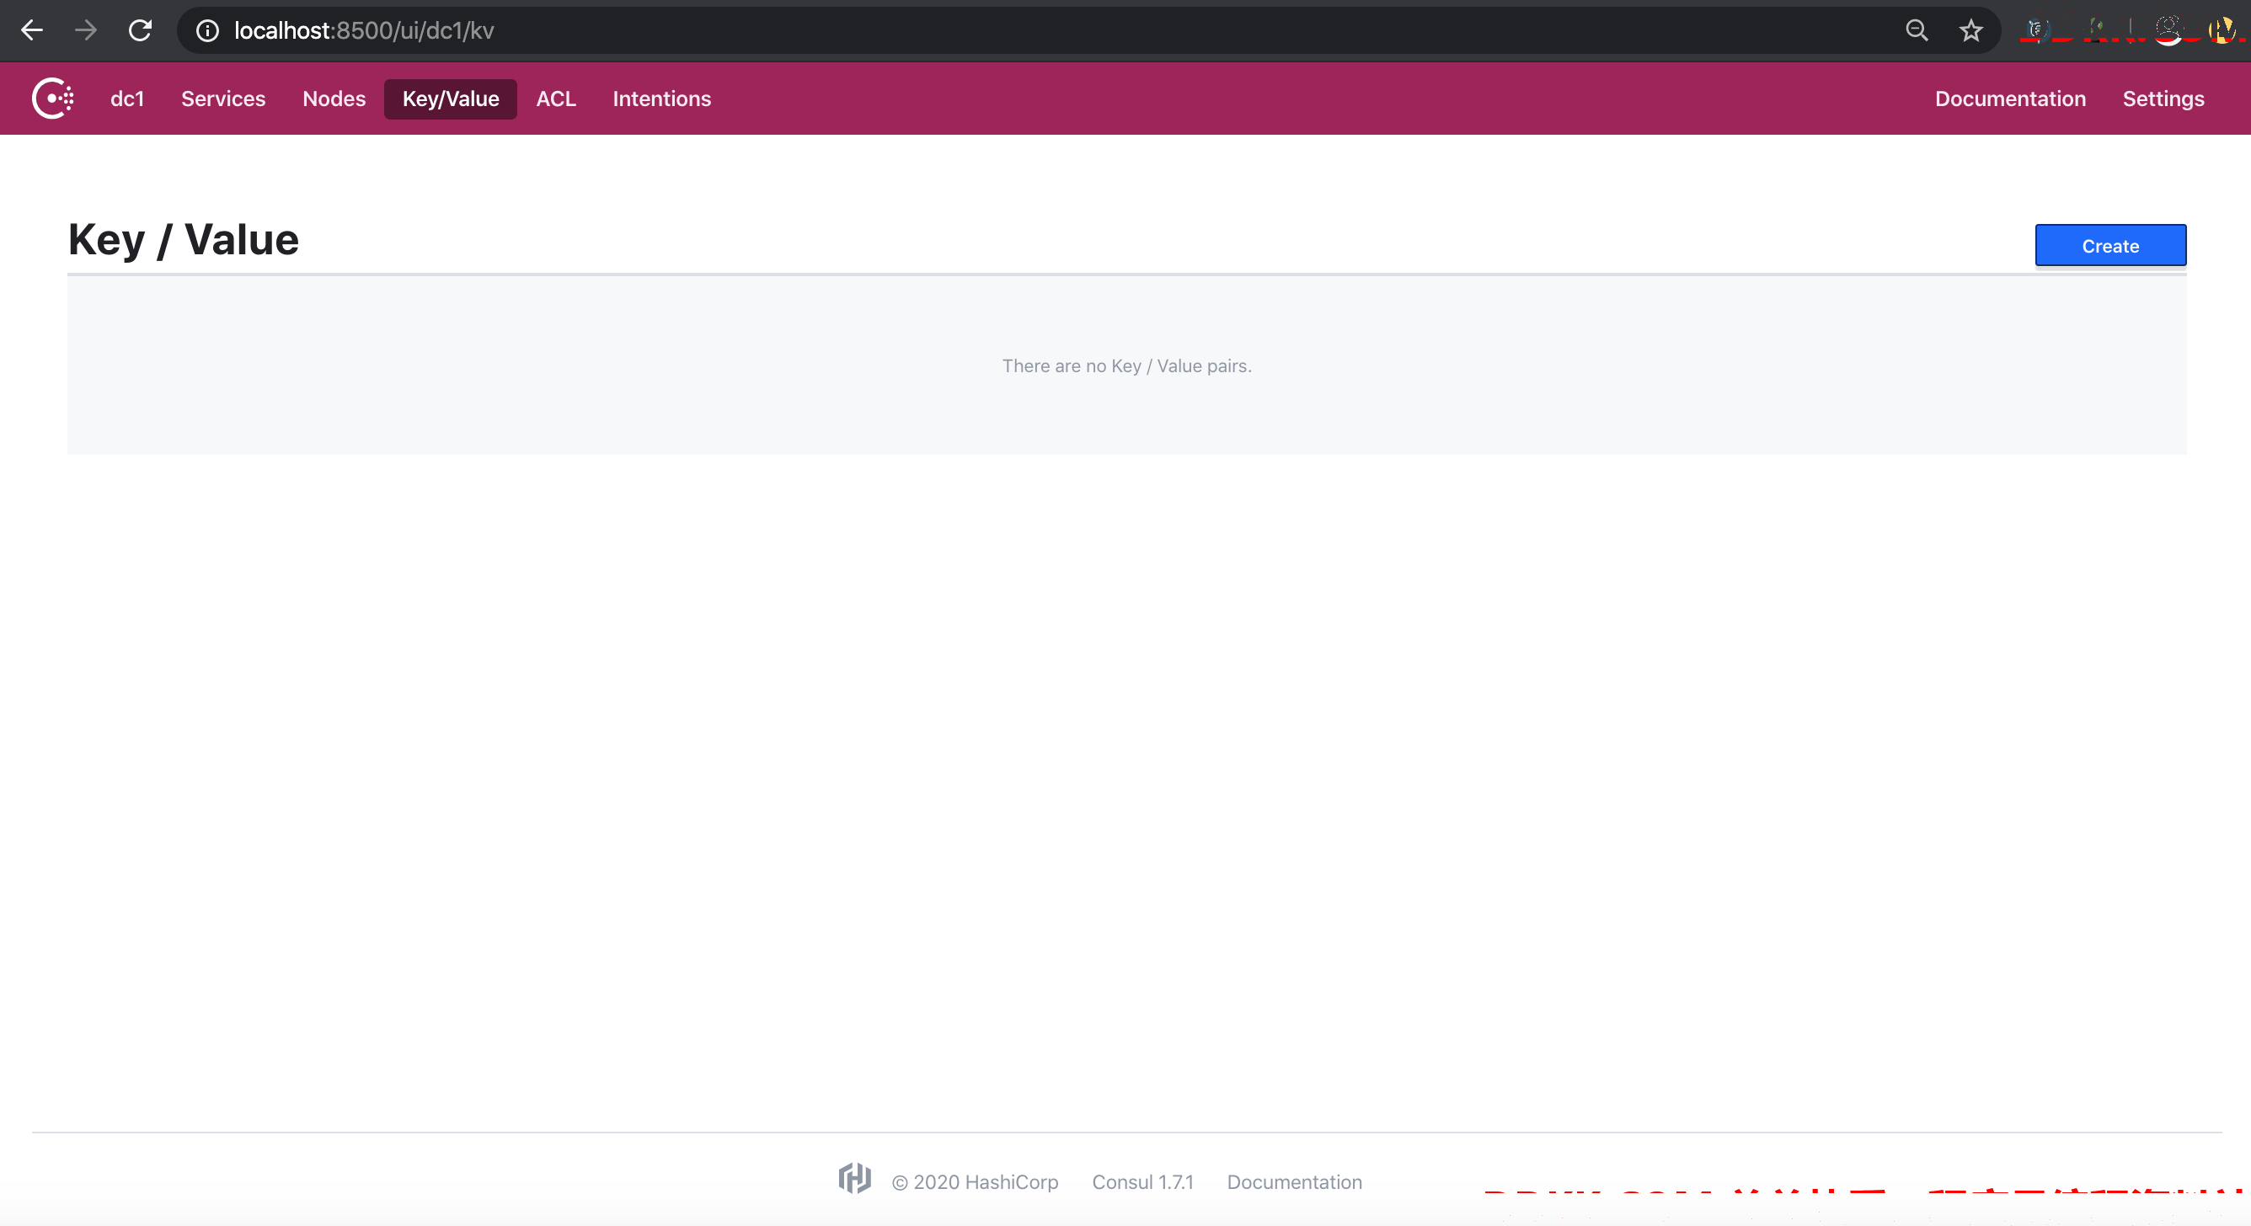The image size is (2251, 1226).
Task: Switch to the Nodes tab
Action: (x=334, y=99)
